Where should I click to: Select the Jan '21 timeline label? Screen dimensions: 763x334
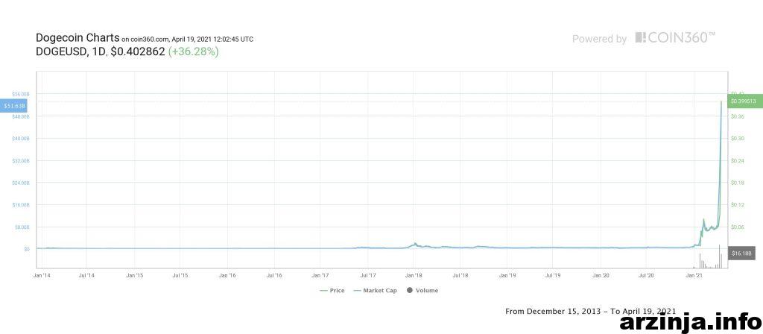pos(694,276)
